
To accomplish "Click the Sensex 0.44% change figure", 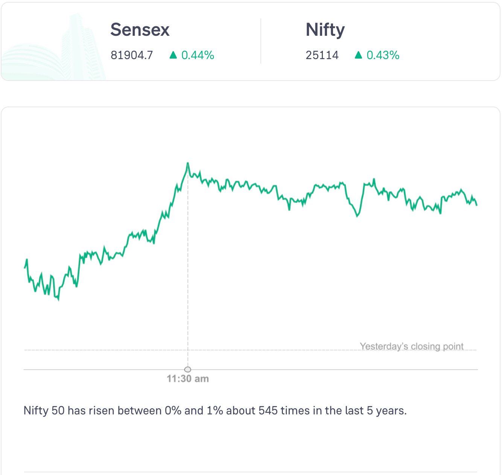I will tap(198, 55).
